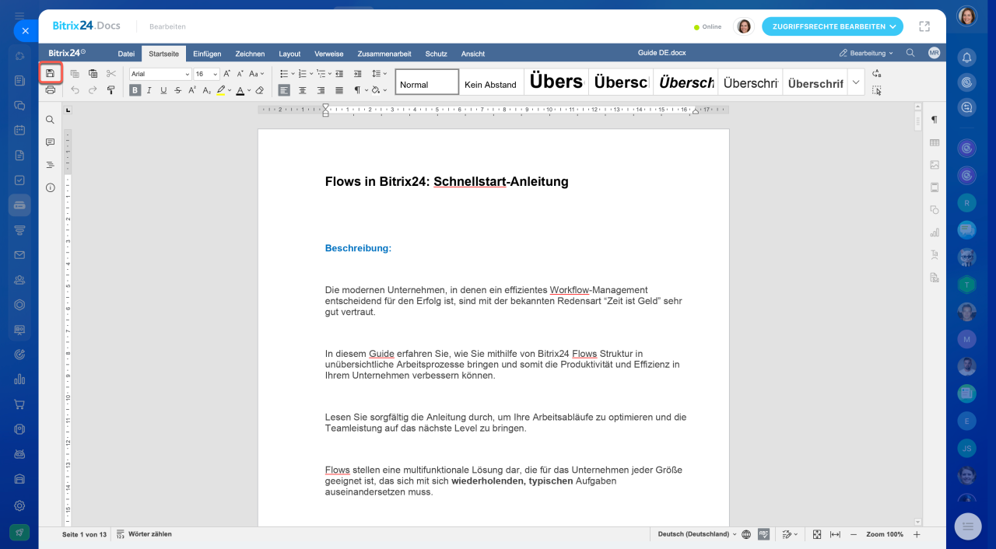Apply the Kein Abstand style
Image resolution: width=996 pixels, height=549 pixels.
491,82
